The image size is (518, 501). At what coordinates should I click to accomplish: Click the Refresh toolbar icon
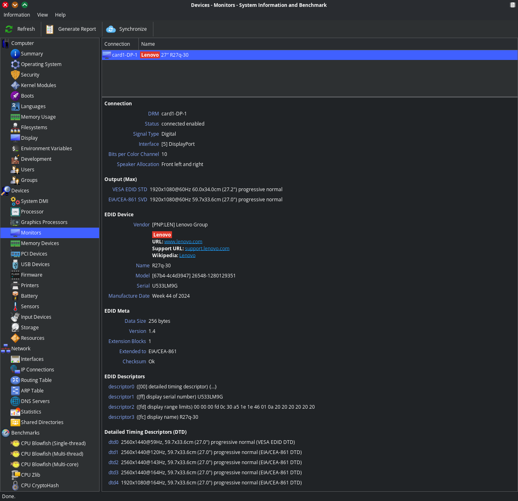point(9,29)
